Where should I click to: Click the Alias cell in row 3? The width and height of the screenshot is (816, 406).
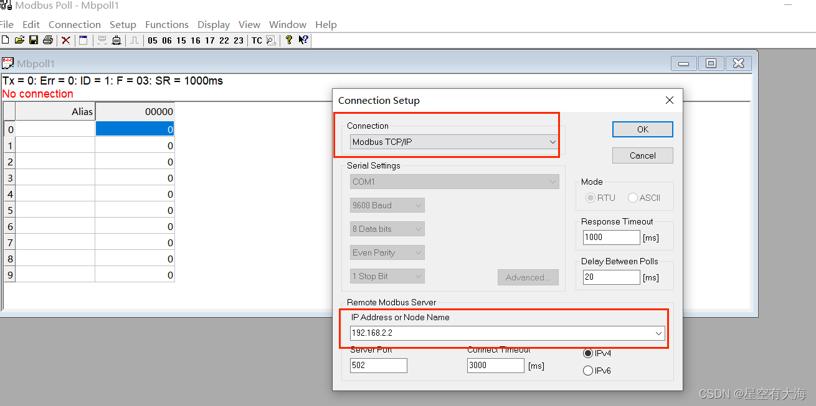tap(55, 178)
